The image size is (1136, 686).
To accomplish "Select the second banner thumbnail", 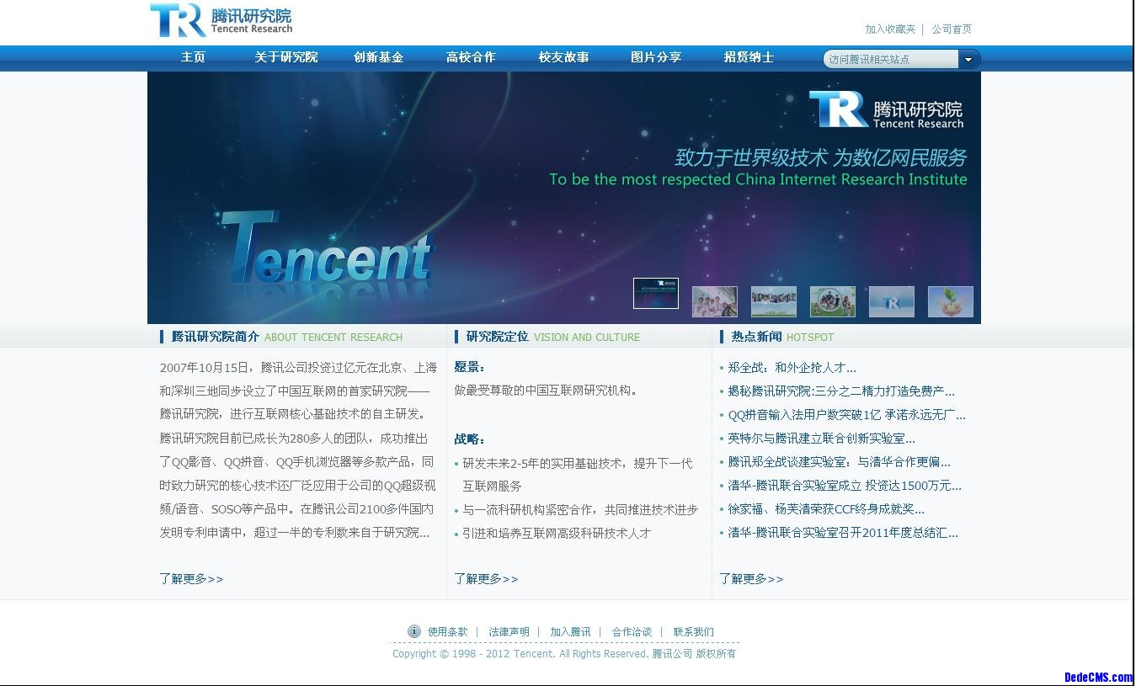I will [714, 301].
